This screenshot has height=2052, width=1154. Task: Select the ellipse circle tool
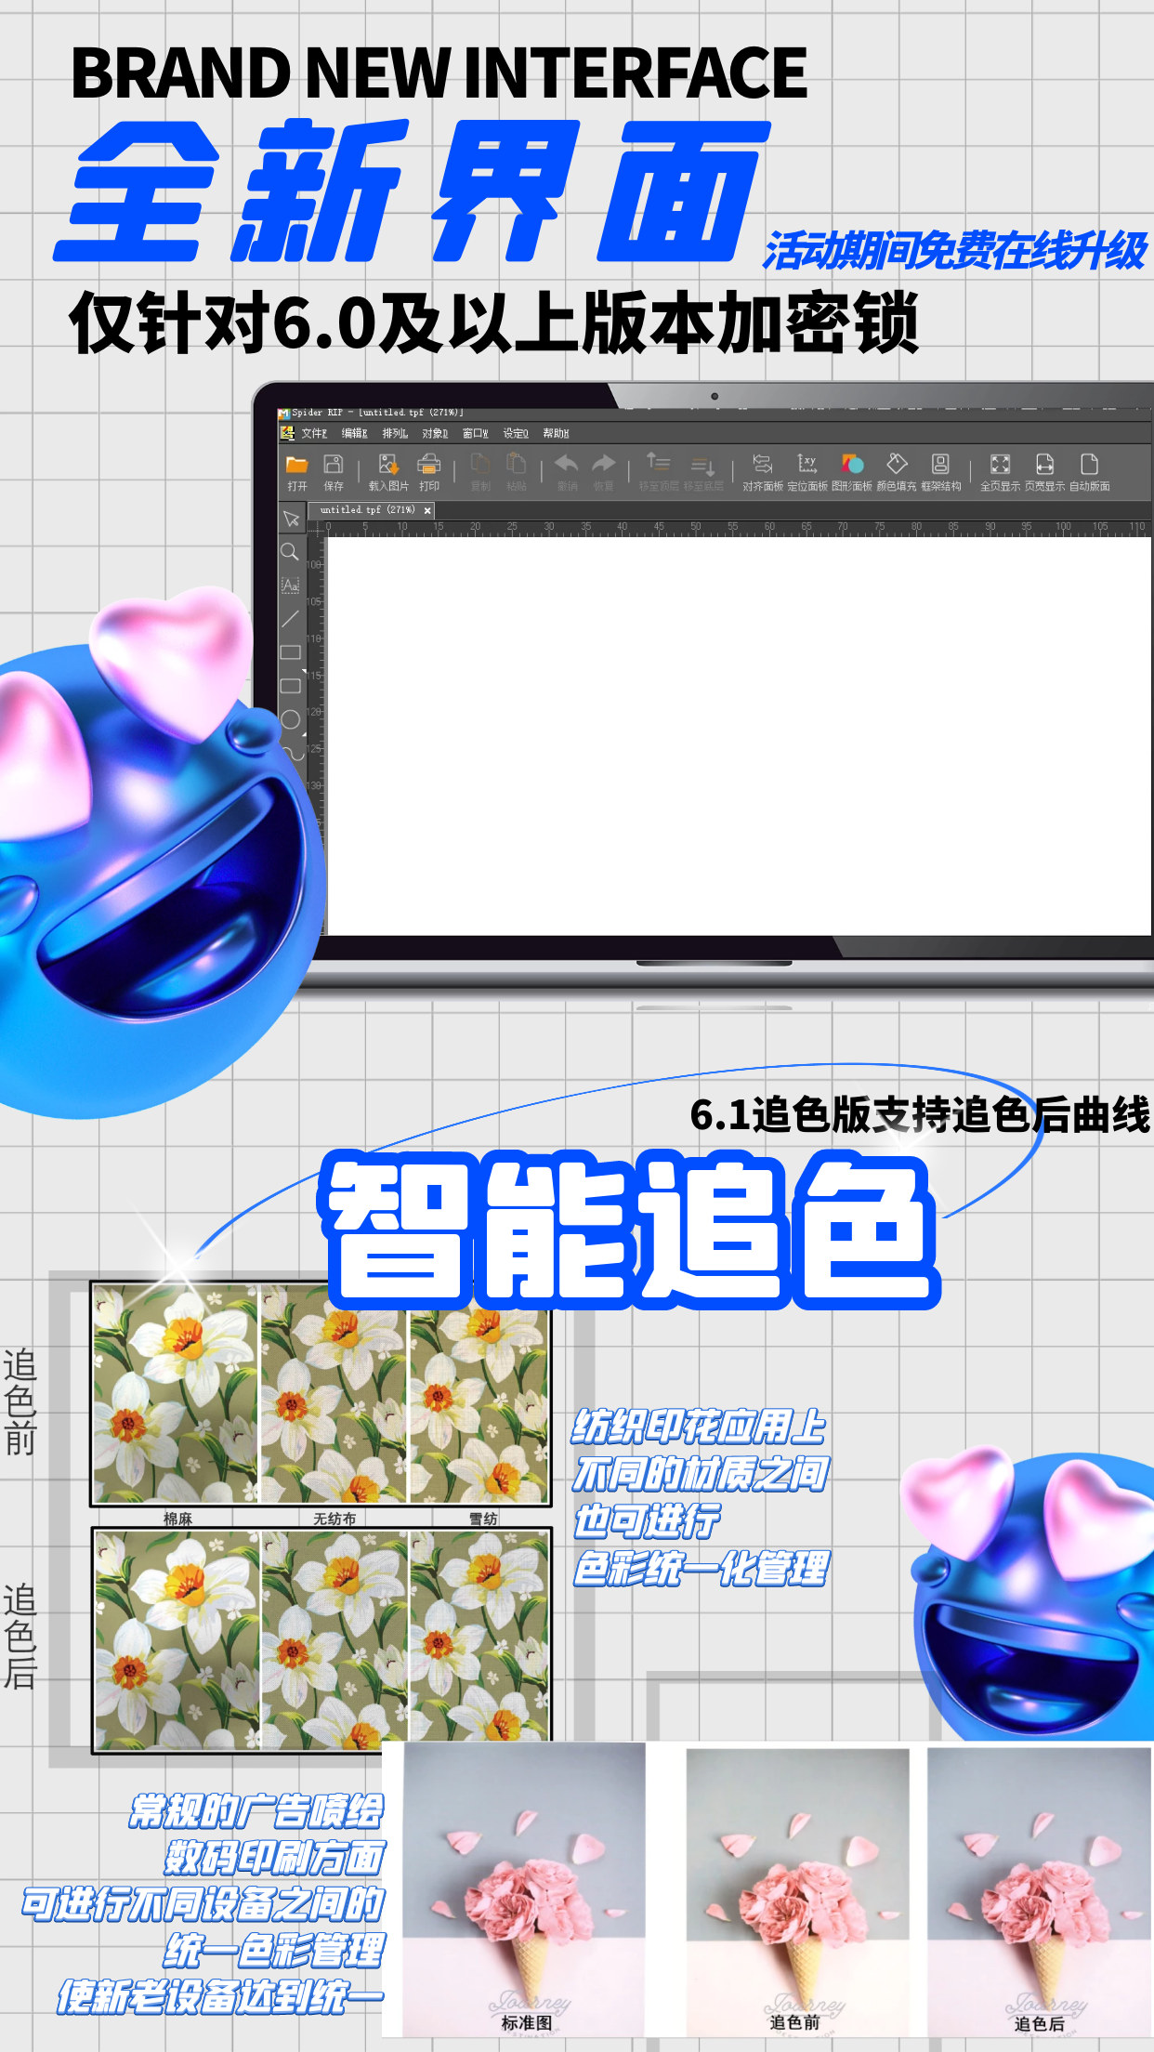(x=290, y=719)
